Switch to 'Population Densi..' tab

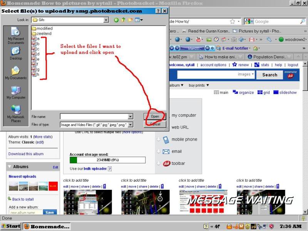269,57
